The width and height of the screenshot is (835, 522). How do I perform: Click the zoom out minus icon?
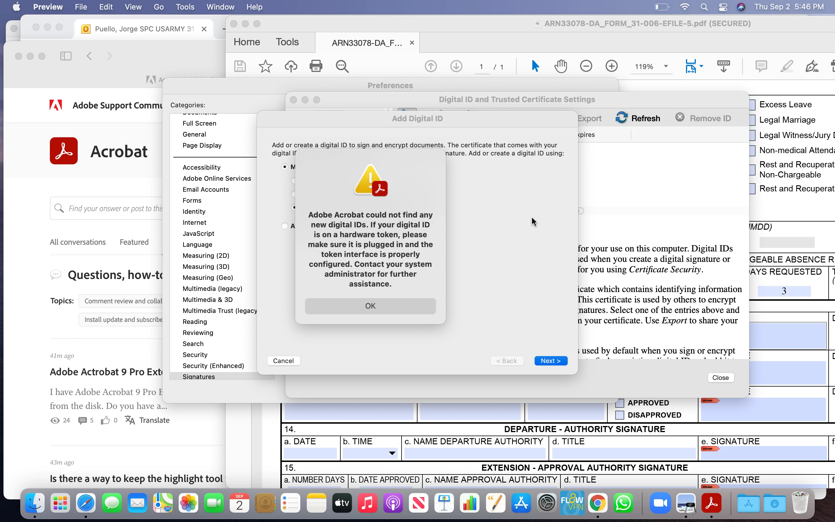tap(586, 66)
